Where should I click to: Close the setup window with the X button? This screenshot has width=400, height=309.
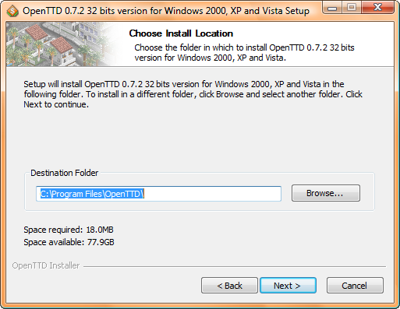pyautogui.click(x=377, y=8)
